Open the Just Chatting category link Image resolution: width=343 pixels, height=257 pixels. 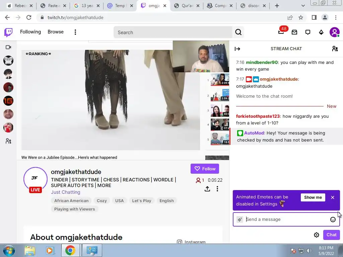66,192
